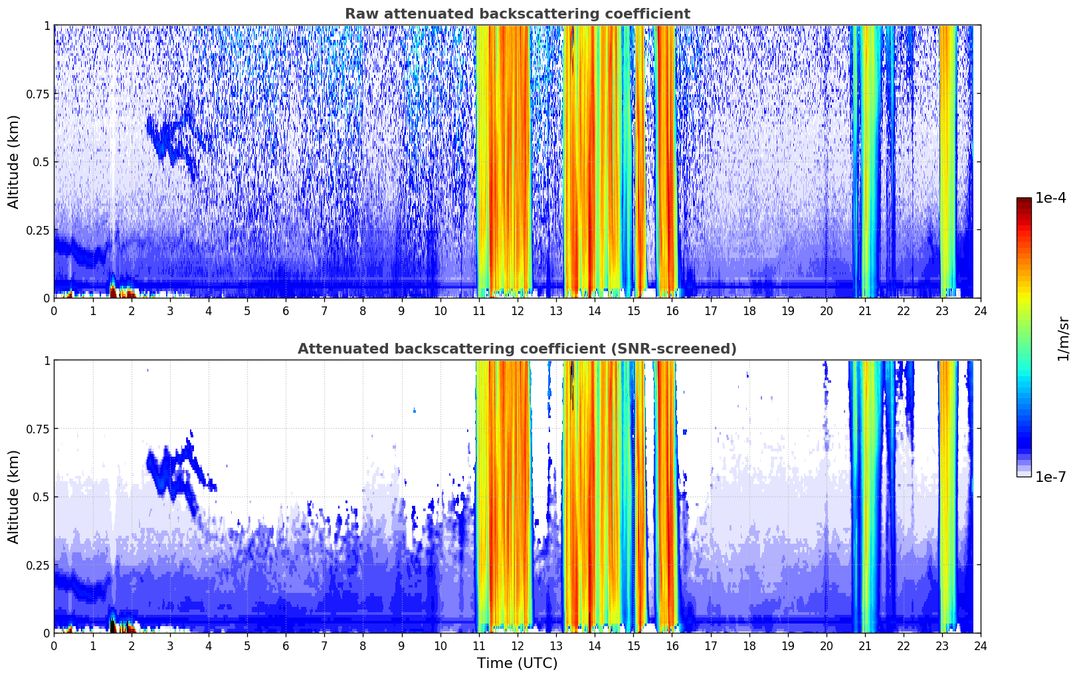Click the '24' hour tick under raw plot
1077x678 pixels.
[981, 310]
